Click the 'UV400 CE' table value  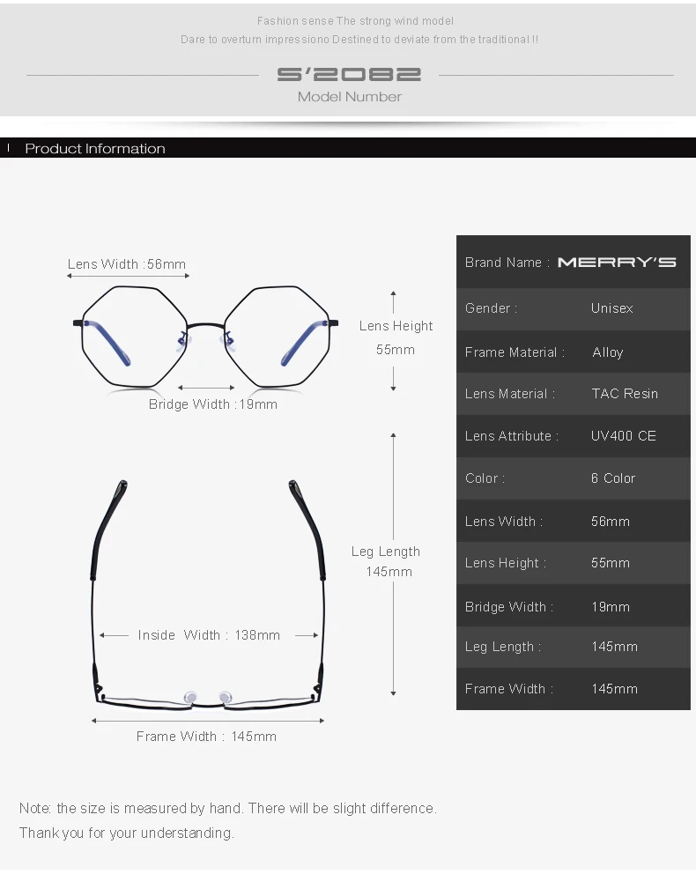point(624,436)
